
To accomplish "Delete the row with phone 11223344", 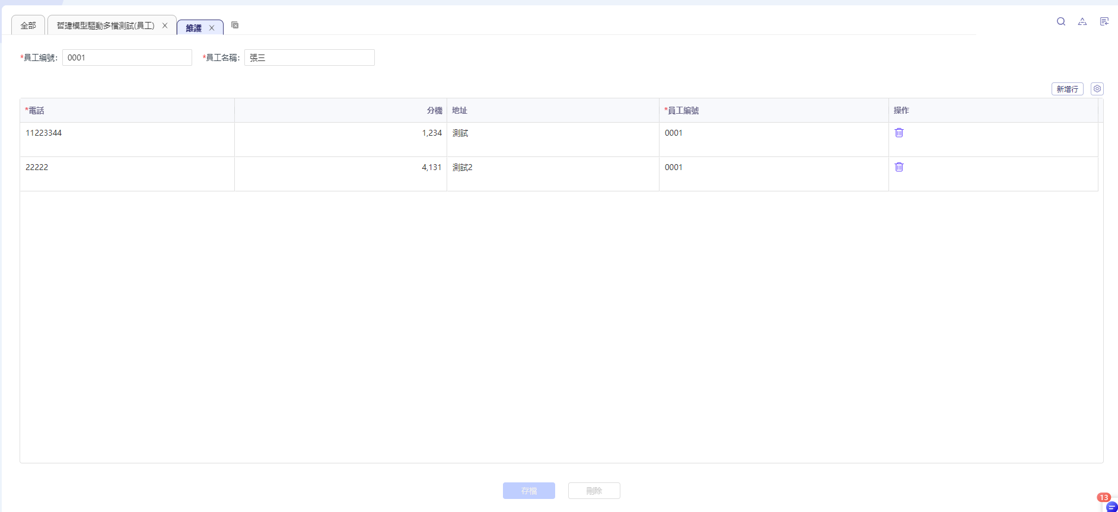I will pyautogui.click(x=899, y=133).
